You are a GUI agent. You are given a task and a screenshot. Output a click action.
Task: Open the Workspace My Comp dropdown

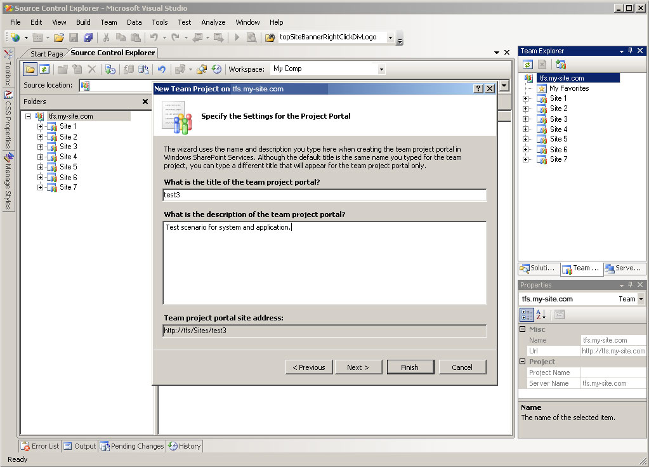tap(381, 70)
